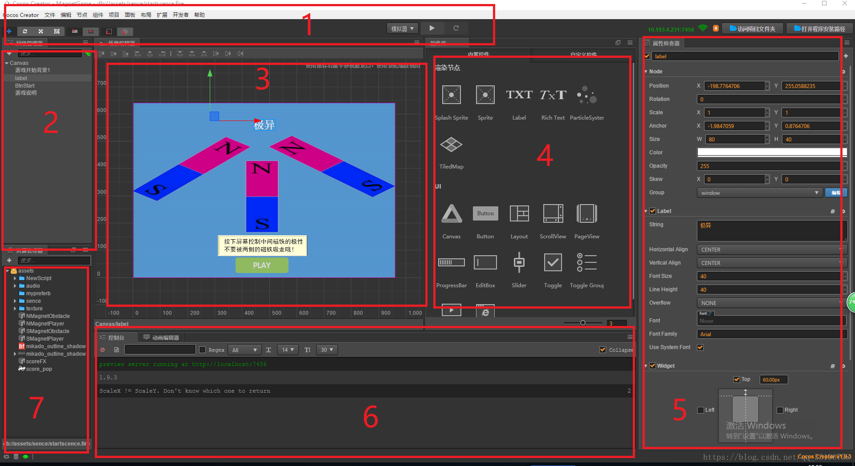Open console log file icon
This screenshot has width=855, height=466.
(x=116, y=350)
